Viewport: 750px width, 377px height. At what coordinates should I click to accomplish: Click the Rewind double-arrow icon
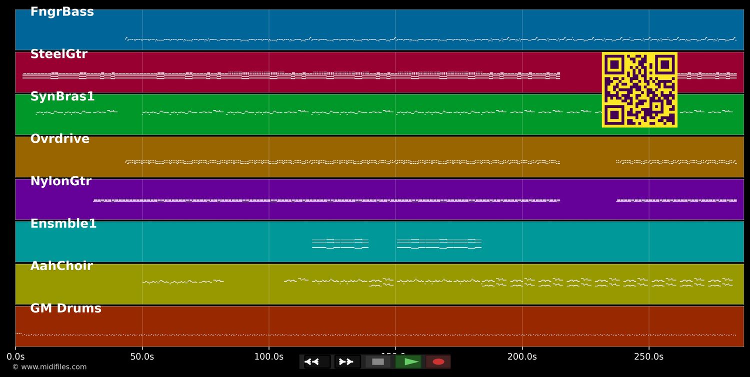pos(311,362)
